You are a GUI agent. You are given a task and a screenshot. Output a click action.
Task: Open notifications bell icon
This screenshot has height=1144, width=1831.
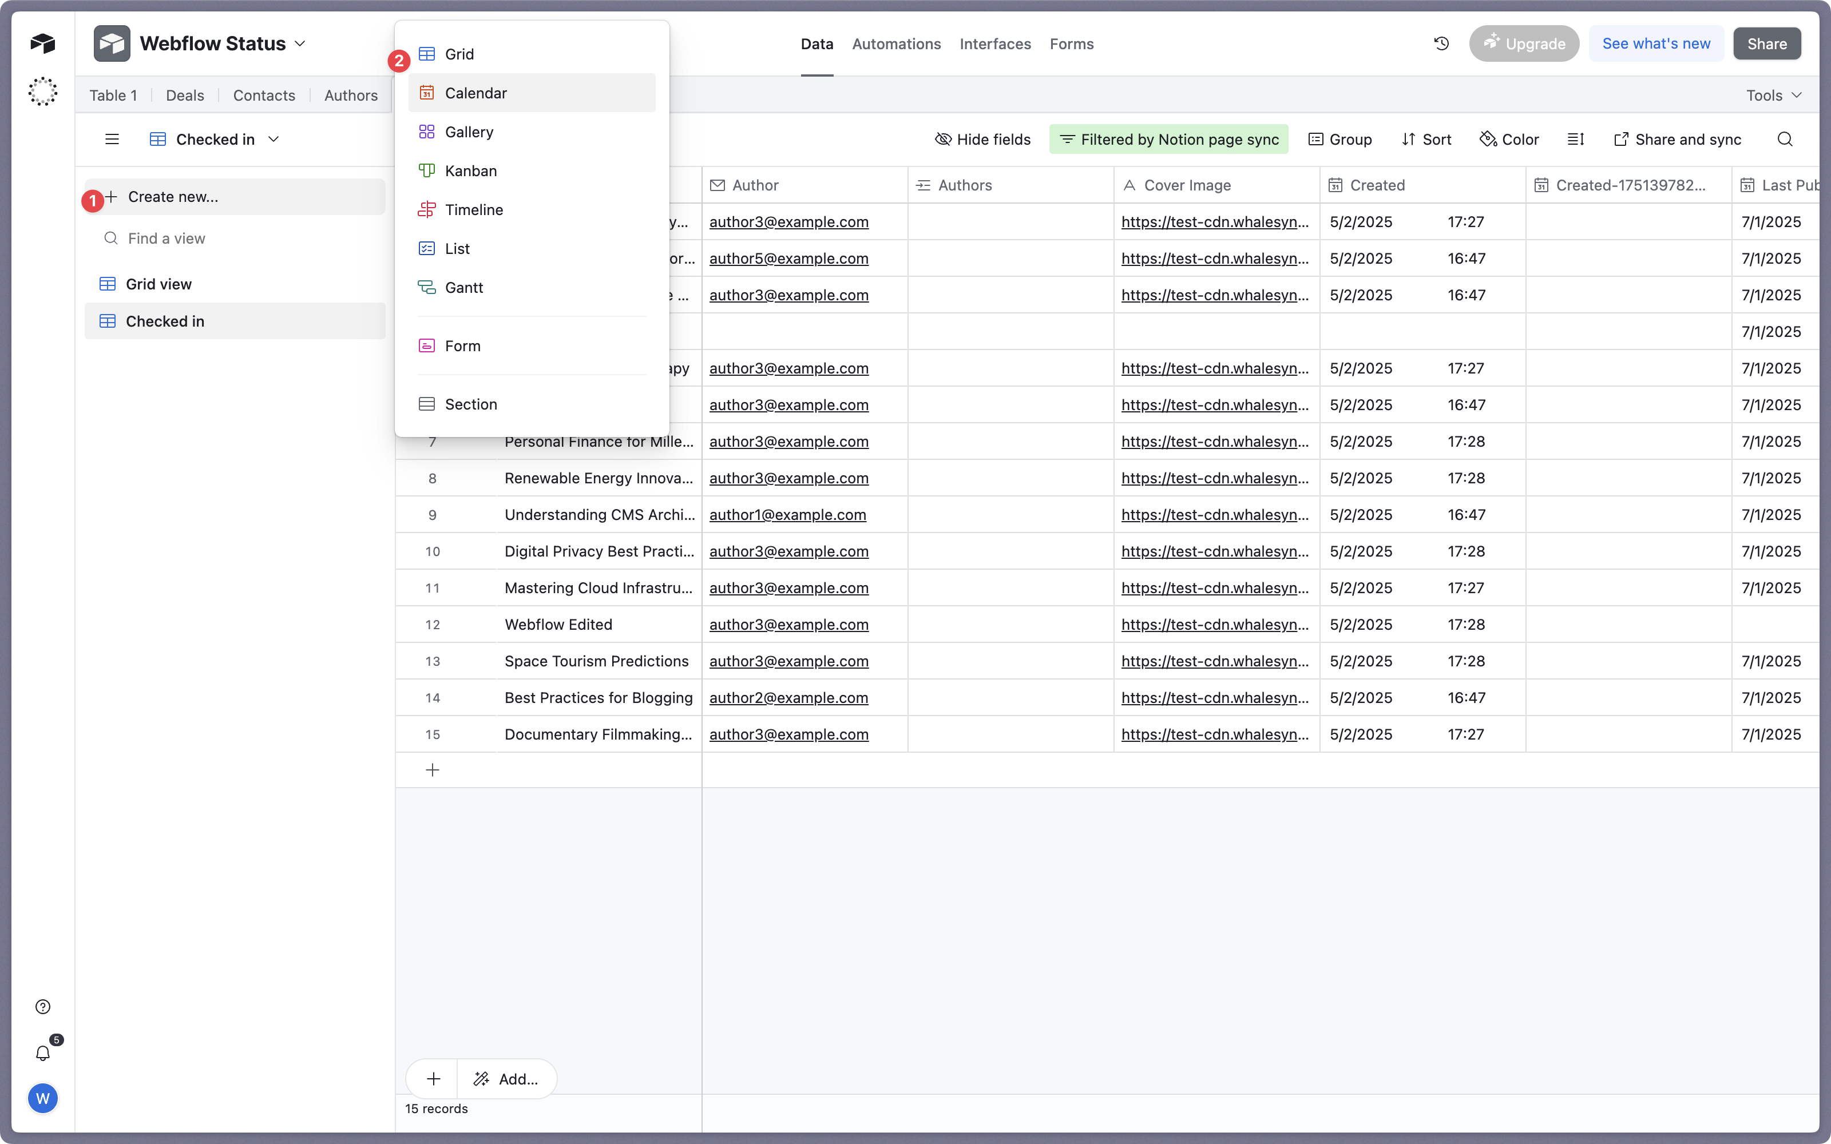pos(43,1053)
